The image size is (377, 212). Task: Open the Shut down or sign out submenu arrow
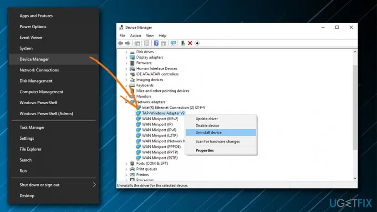click(x=94, y=185)
